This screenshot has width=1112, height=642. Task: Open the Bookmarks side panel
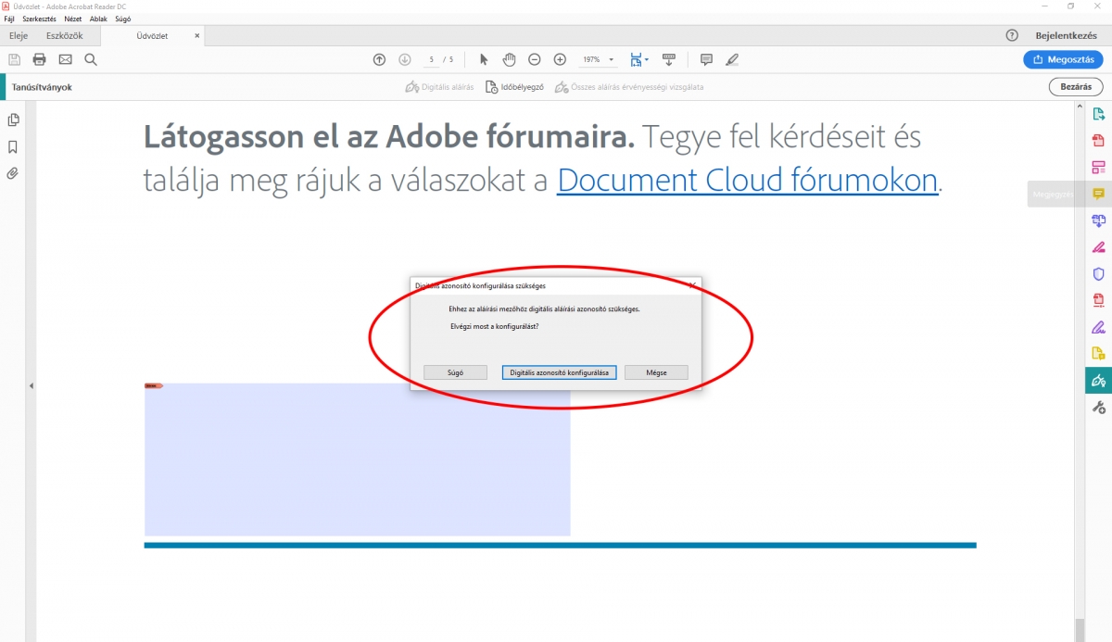point(13,146)
